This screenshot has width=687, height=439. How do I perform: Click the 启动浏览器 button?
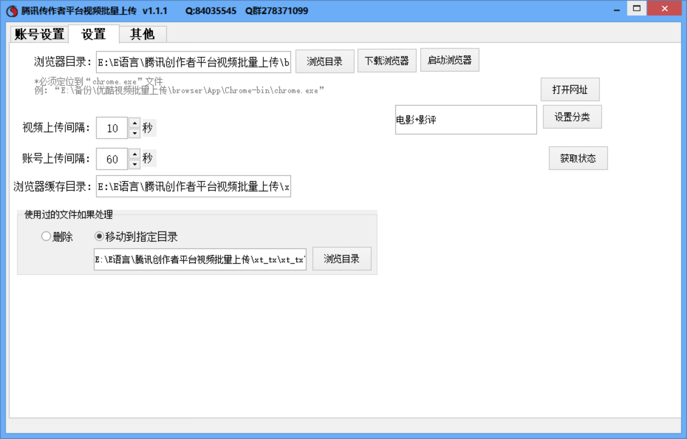point(450,60)
